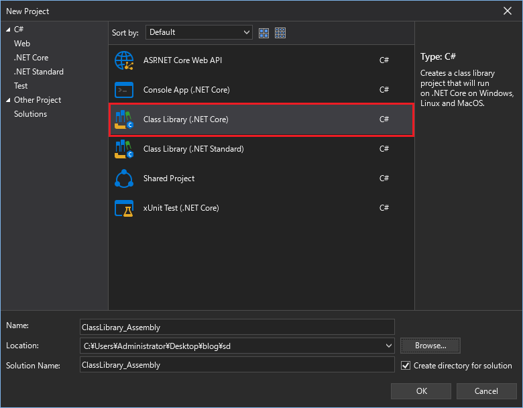
Task: Click the xUnit Test flask icon
Action: [x=125, y=208]
